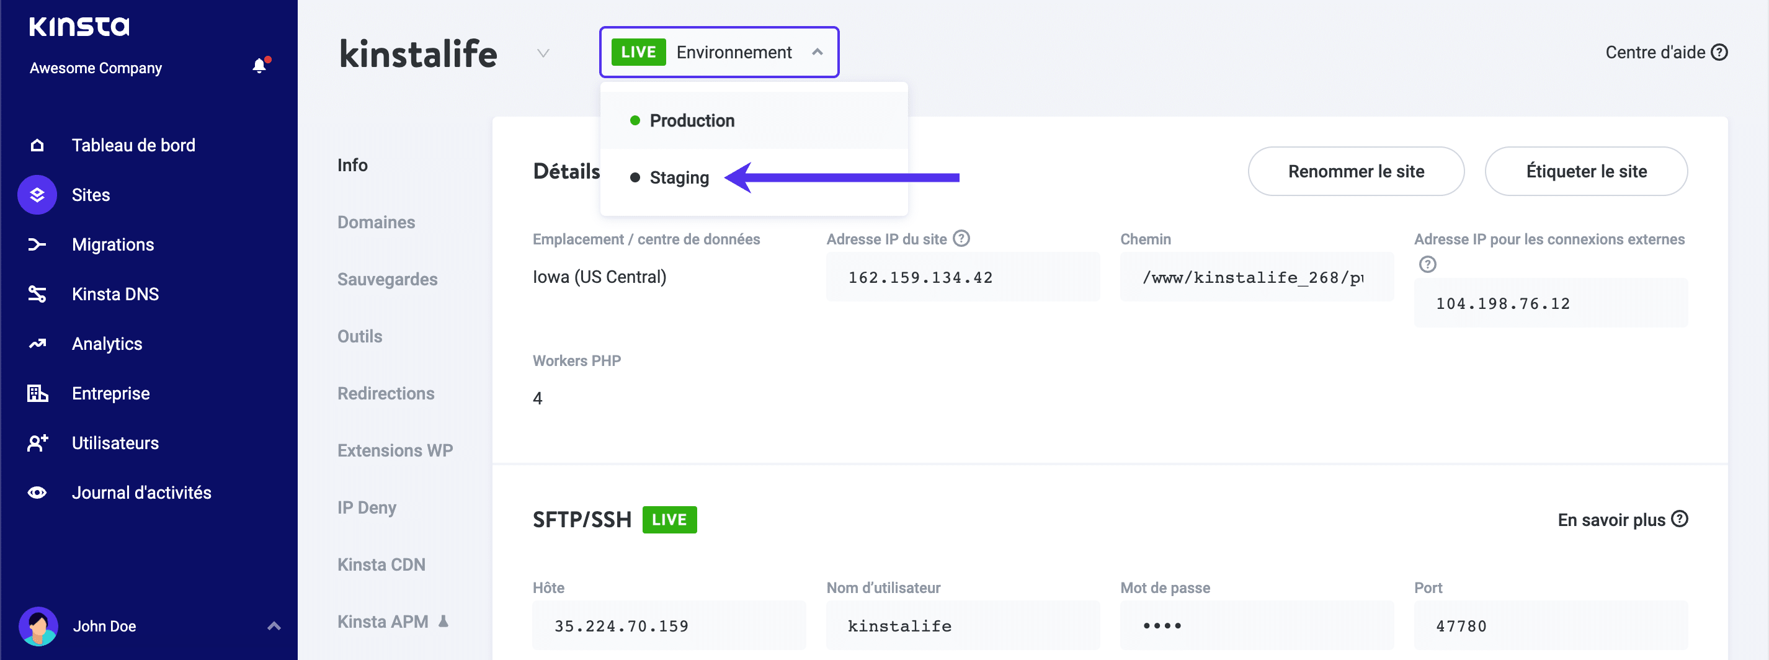Click the LIVE badge next to SFTP/SSH
The image size is (1769, 660).
[x=669, y=519]
